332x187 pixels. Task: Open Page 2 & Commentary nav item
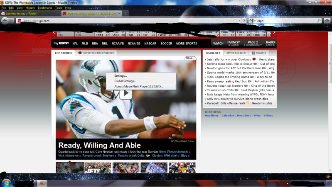click(253, 43)
